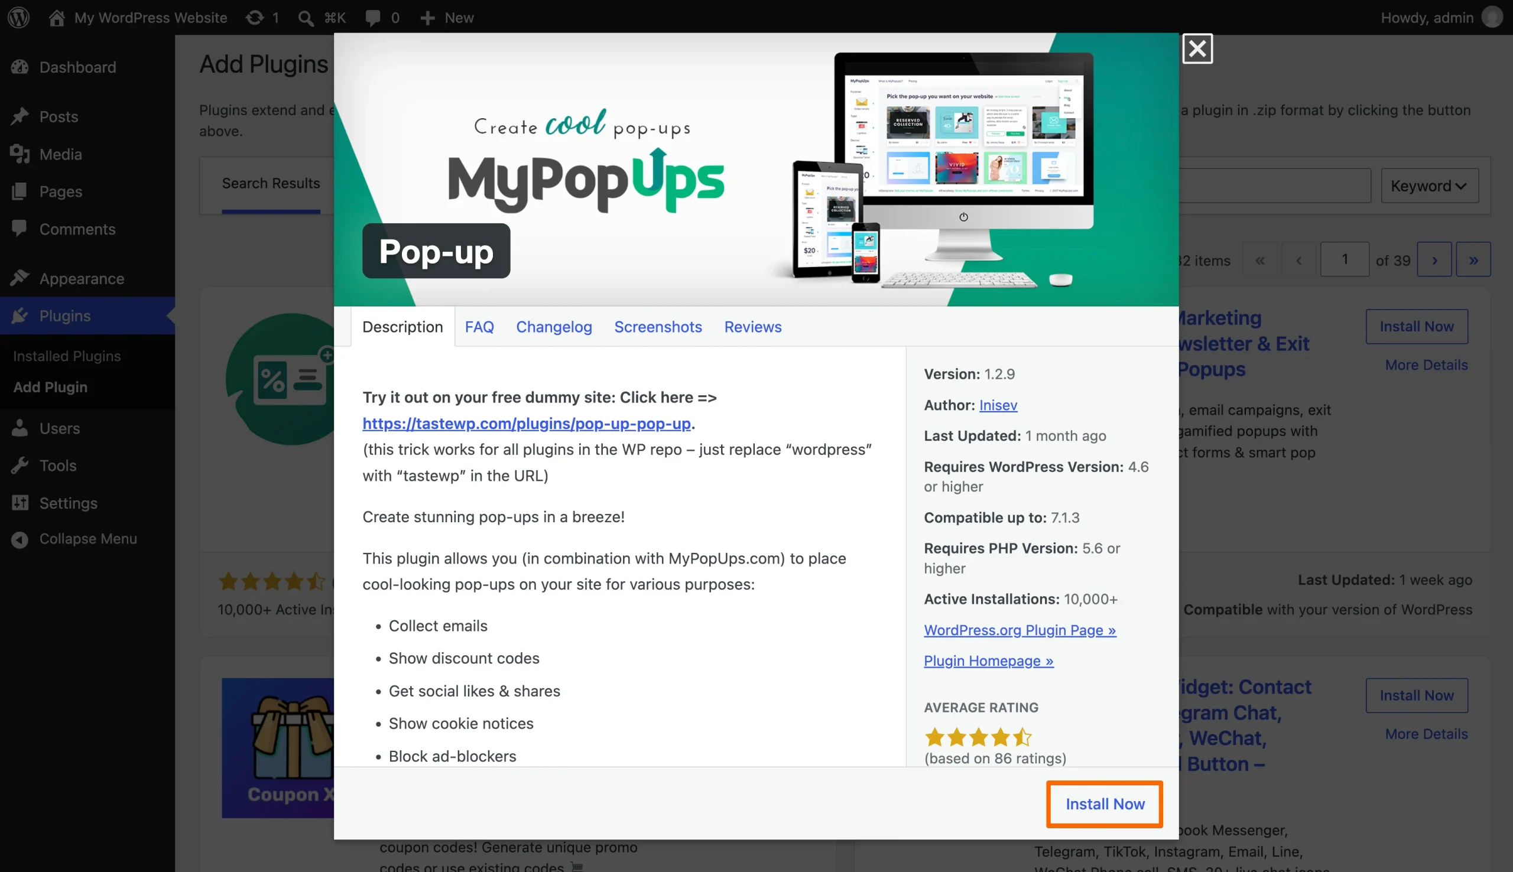Open Settings in the sidebar
This screenshot has width=1513, height=872.
click(87, 503)
